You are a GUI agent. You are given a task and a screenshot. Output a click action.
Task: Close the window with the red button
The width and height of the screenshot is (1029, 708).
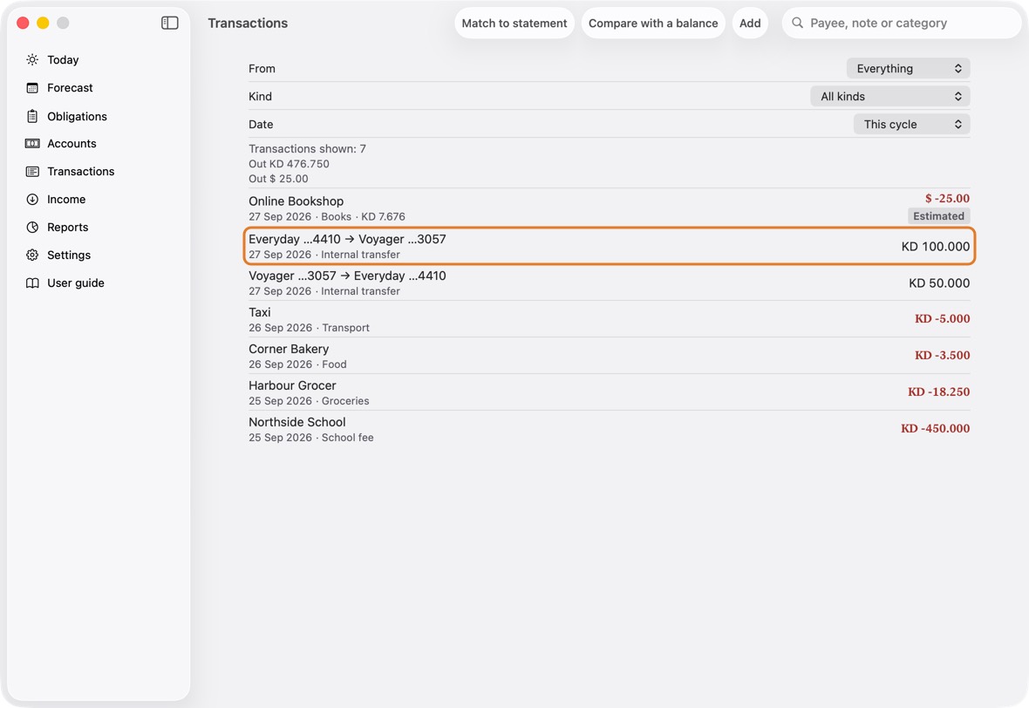coord(23,23)
